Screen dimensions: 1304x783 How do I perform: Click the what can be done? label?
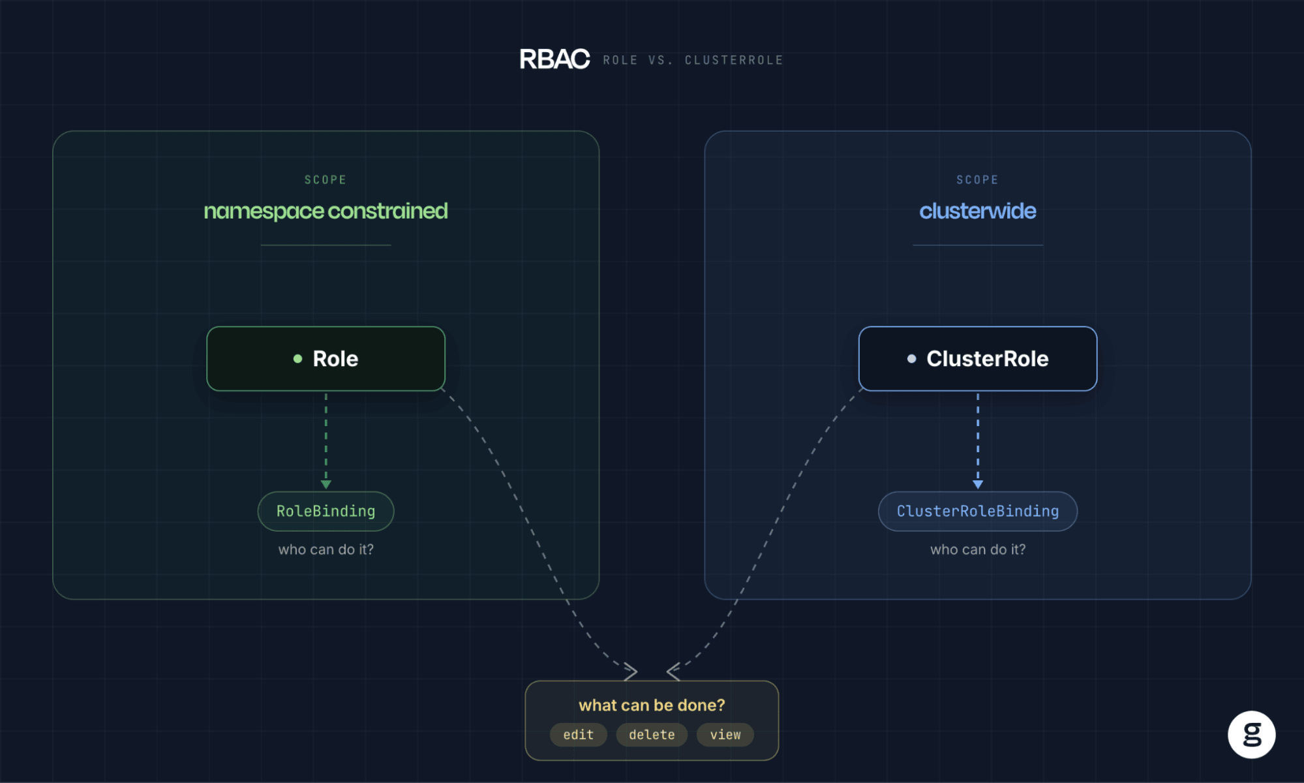652,705
